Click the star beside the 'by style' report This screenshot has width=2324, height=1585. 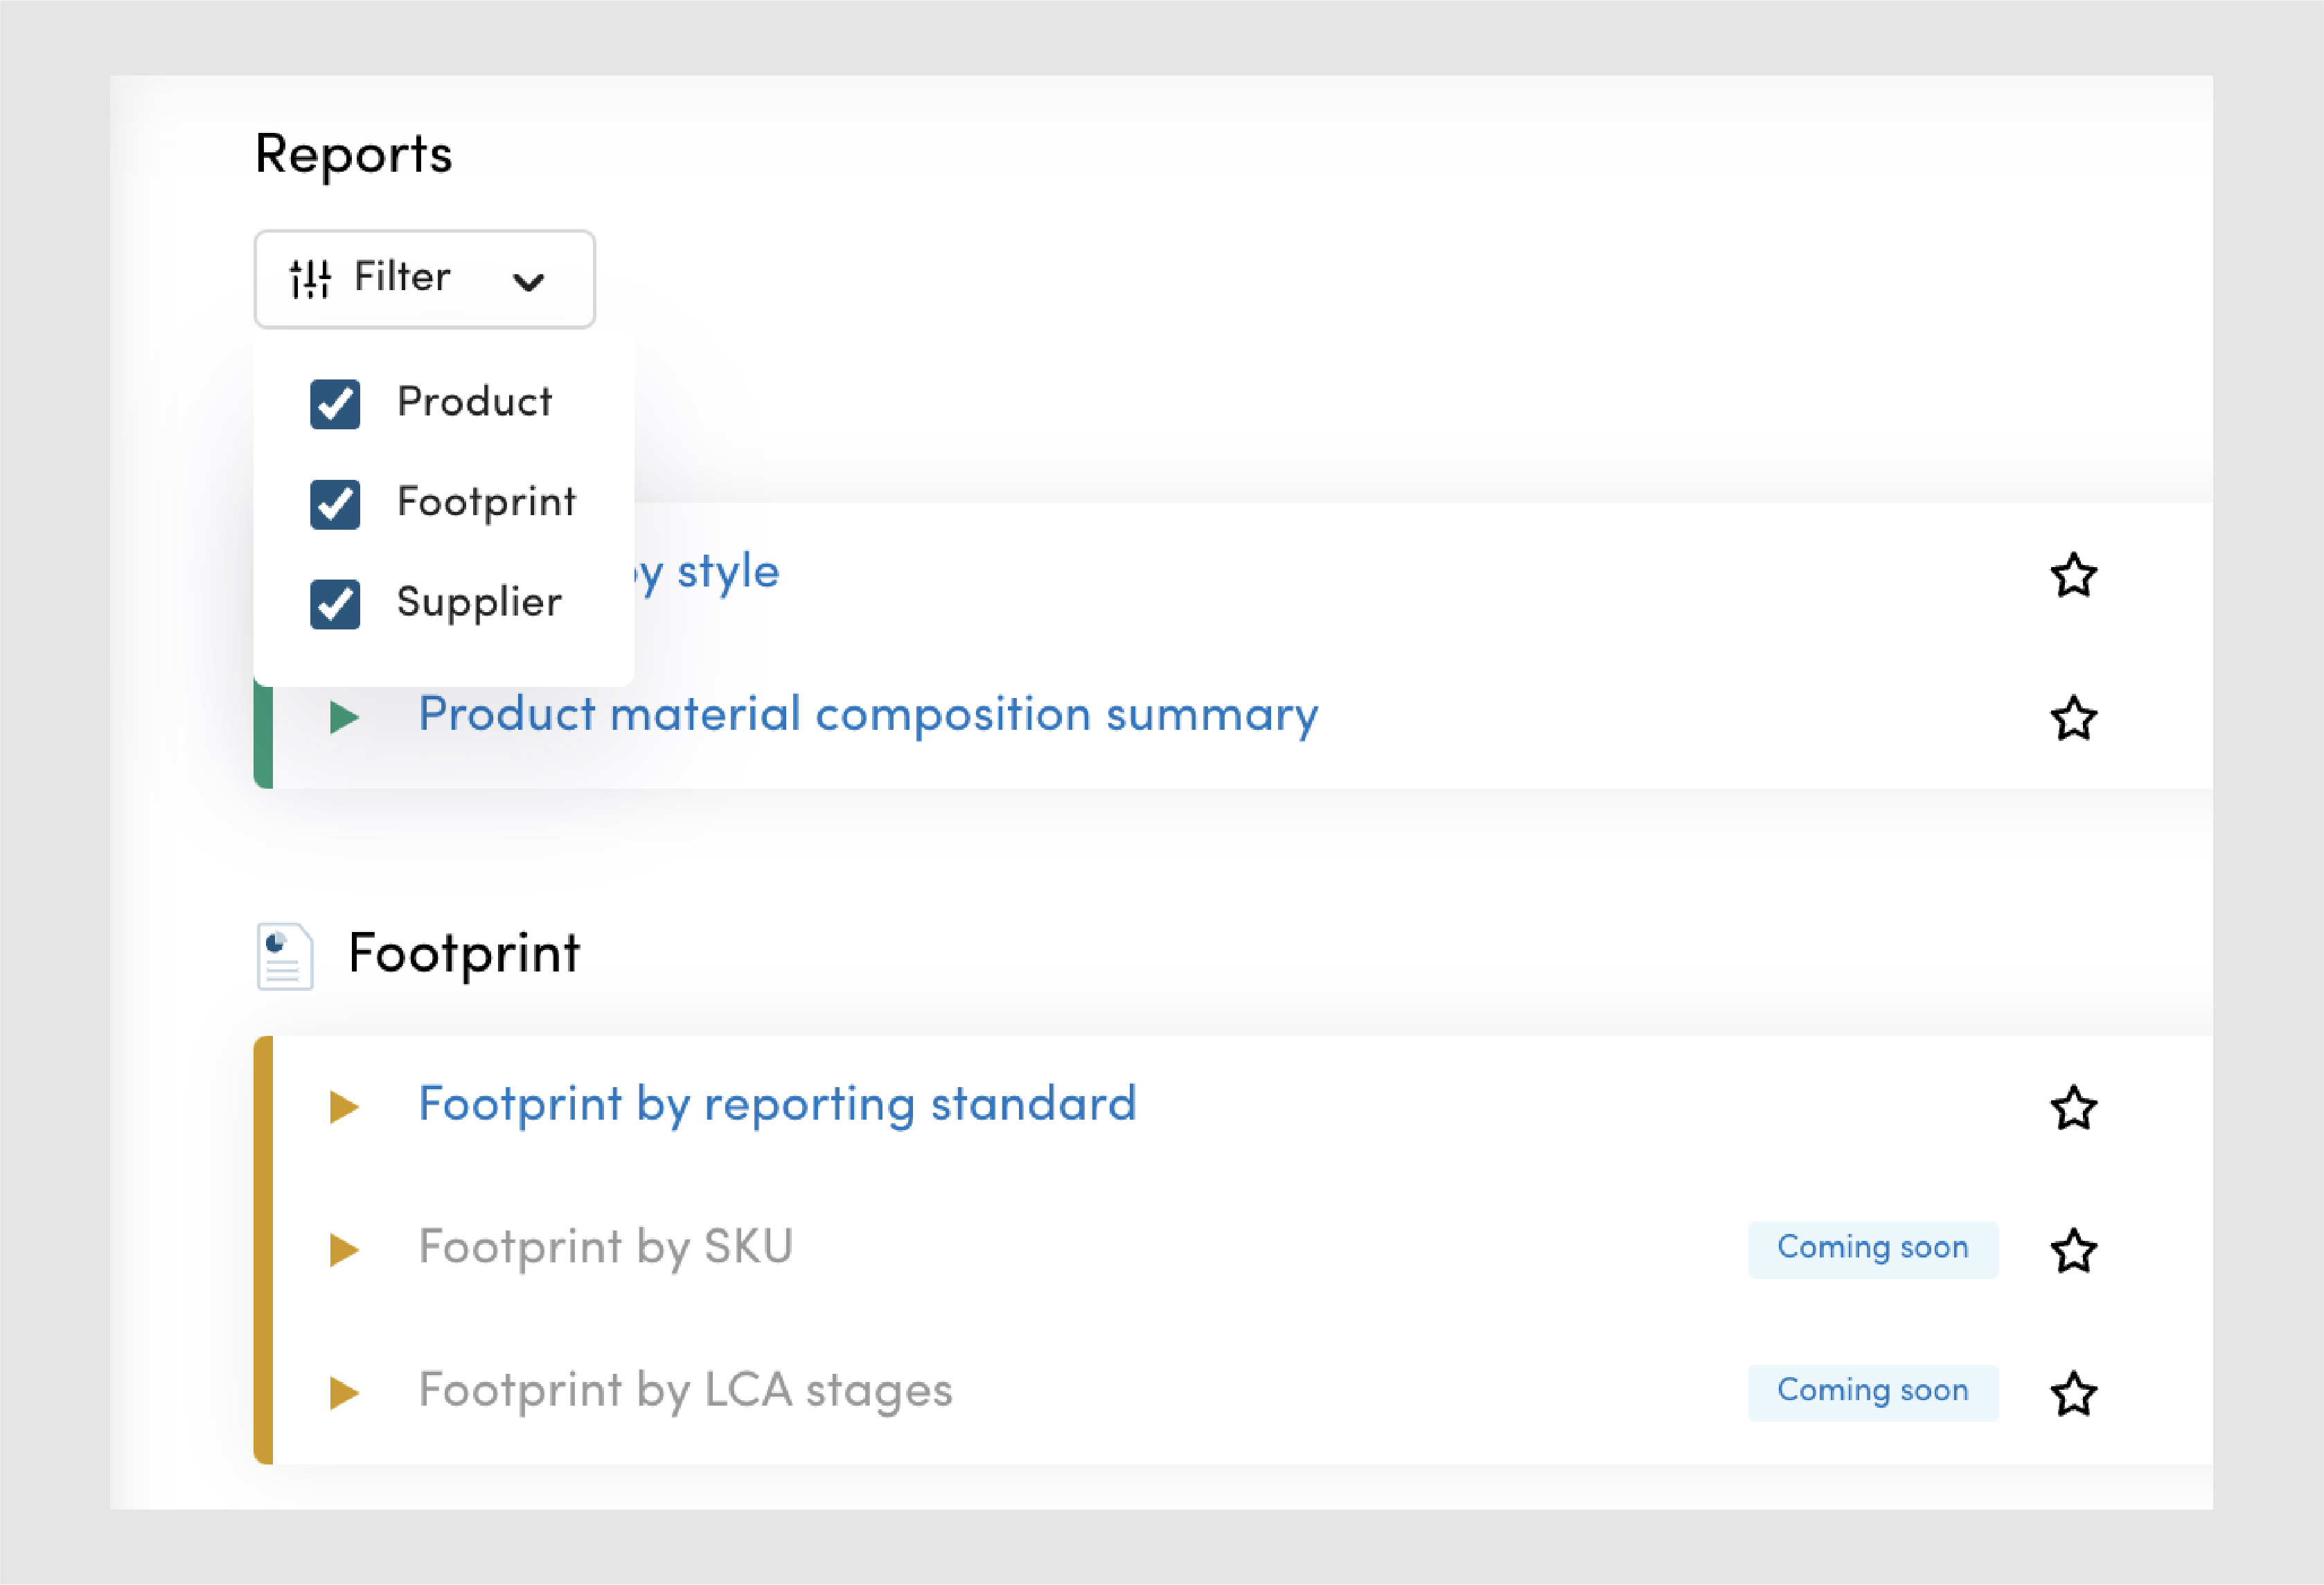point(2073,575)
